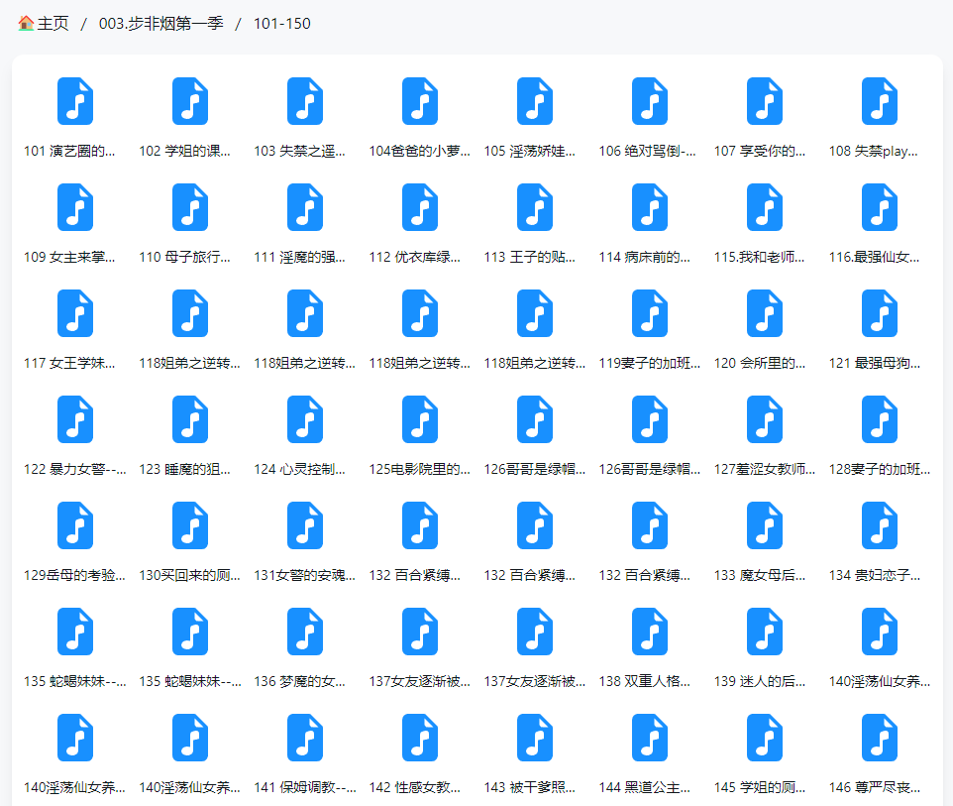Select the music file icon for item 114

pos(650,207)
